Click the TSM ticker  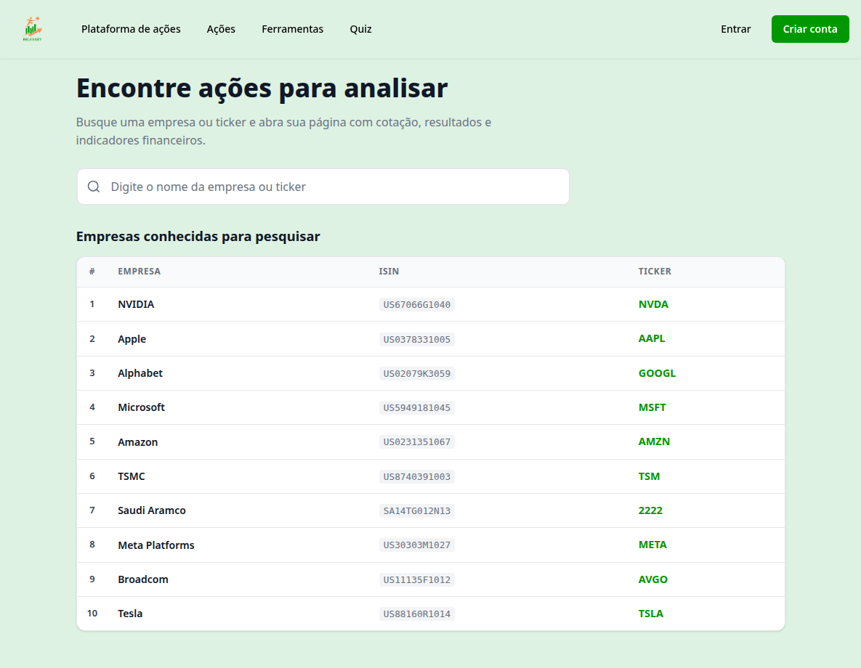click(x=649, y=476)
